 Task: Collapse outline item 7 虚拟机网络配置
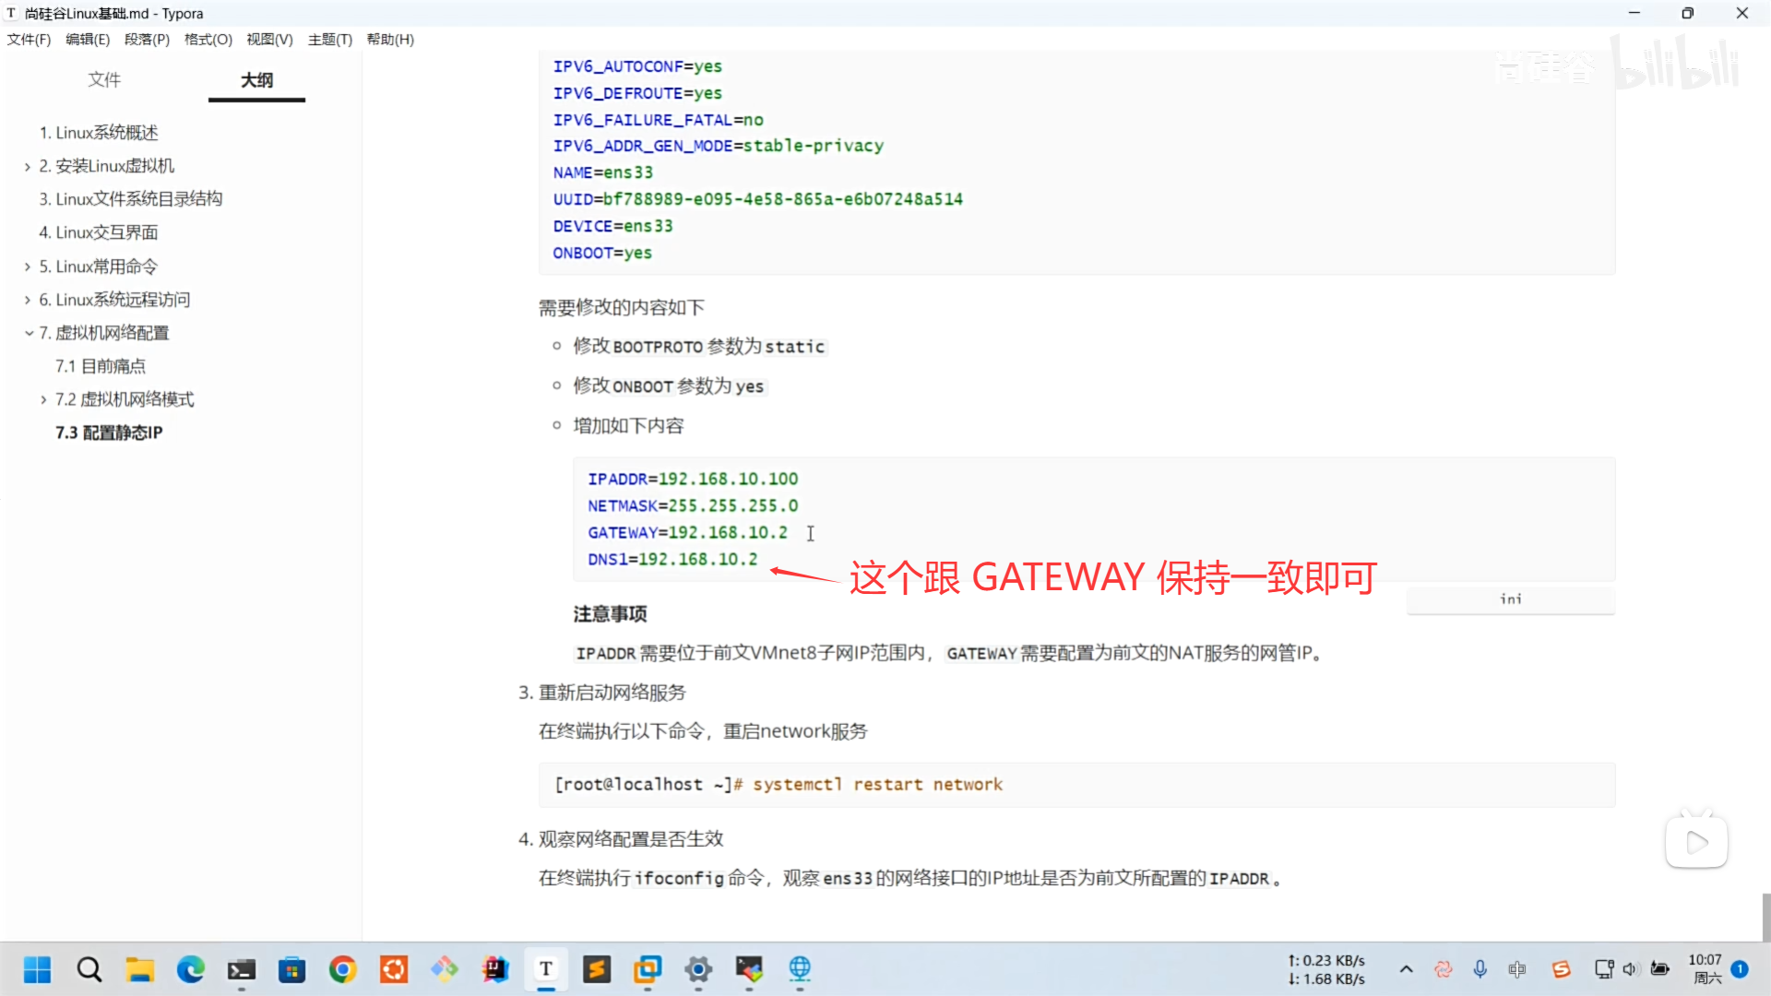pos(29,333)
